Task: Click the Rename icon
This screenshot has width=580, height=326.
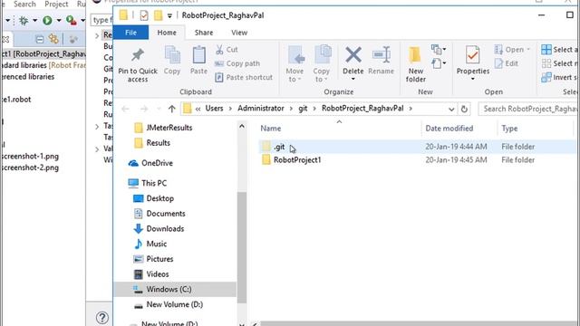Action: pyautogui.click(x=381, y=55)
